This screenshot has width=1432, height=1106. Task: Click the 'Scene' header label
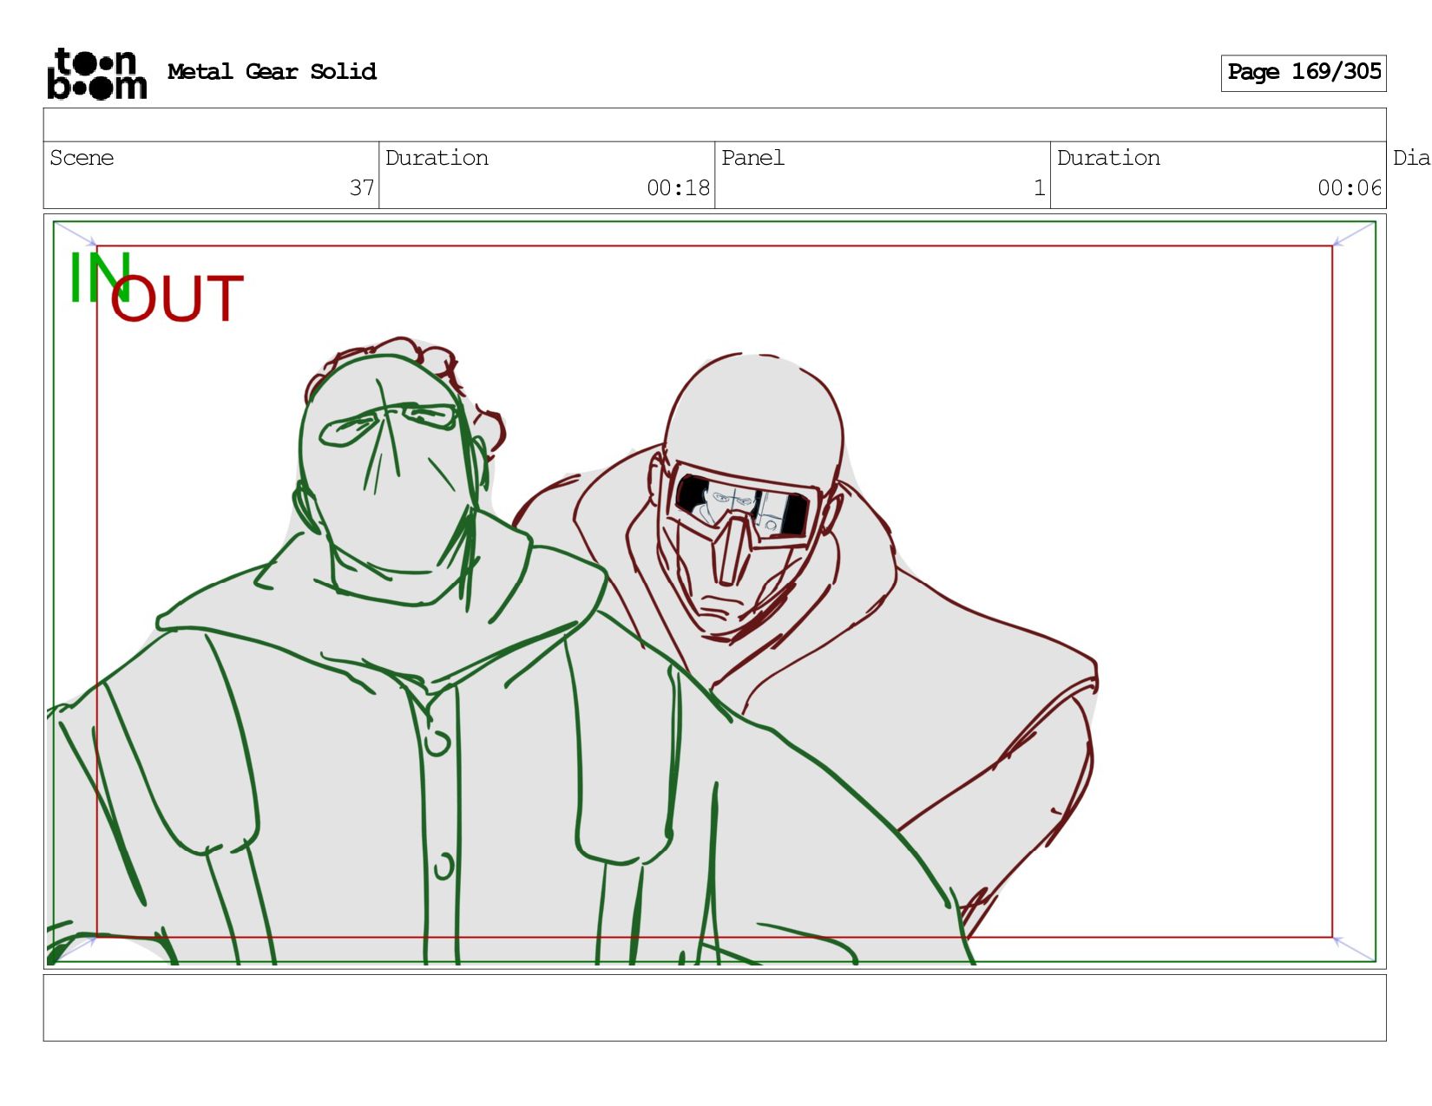tap(82, 158)
